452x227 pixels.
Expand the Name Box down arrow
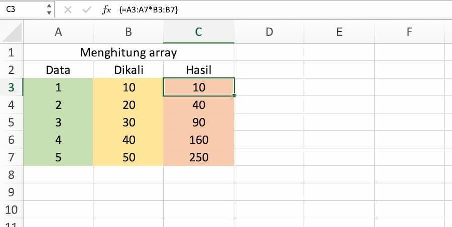49,13
